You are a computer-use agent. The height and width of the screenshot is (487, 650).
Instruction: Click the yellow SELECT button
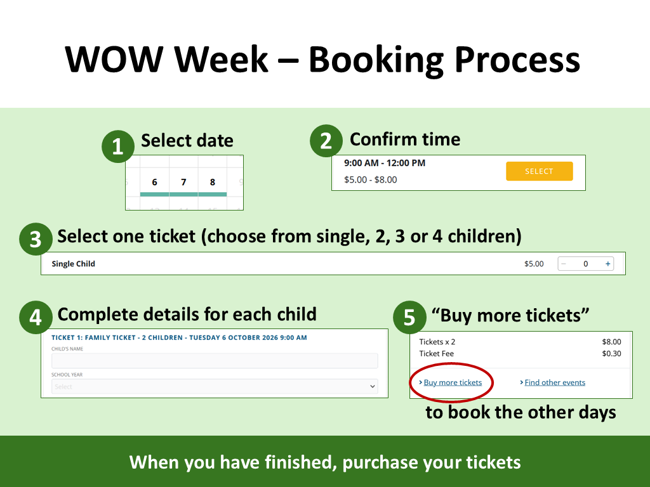coord(540,171)
